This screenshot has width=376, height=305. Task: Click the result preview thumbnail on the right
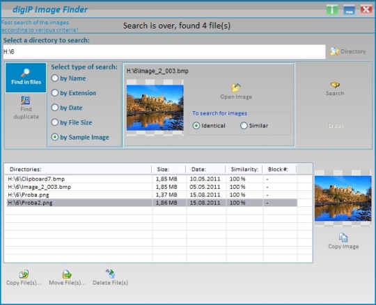343,198
